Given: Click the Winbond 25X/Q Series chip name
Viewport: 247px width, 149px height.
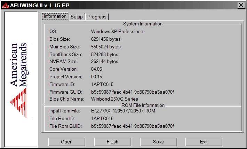Looking at the screenshot, I should pyautogui.click(x=114, y=99).
